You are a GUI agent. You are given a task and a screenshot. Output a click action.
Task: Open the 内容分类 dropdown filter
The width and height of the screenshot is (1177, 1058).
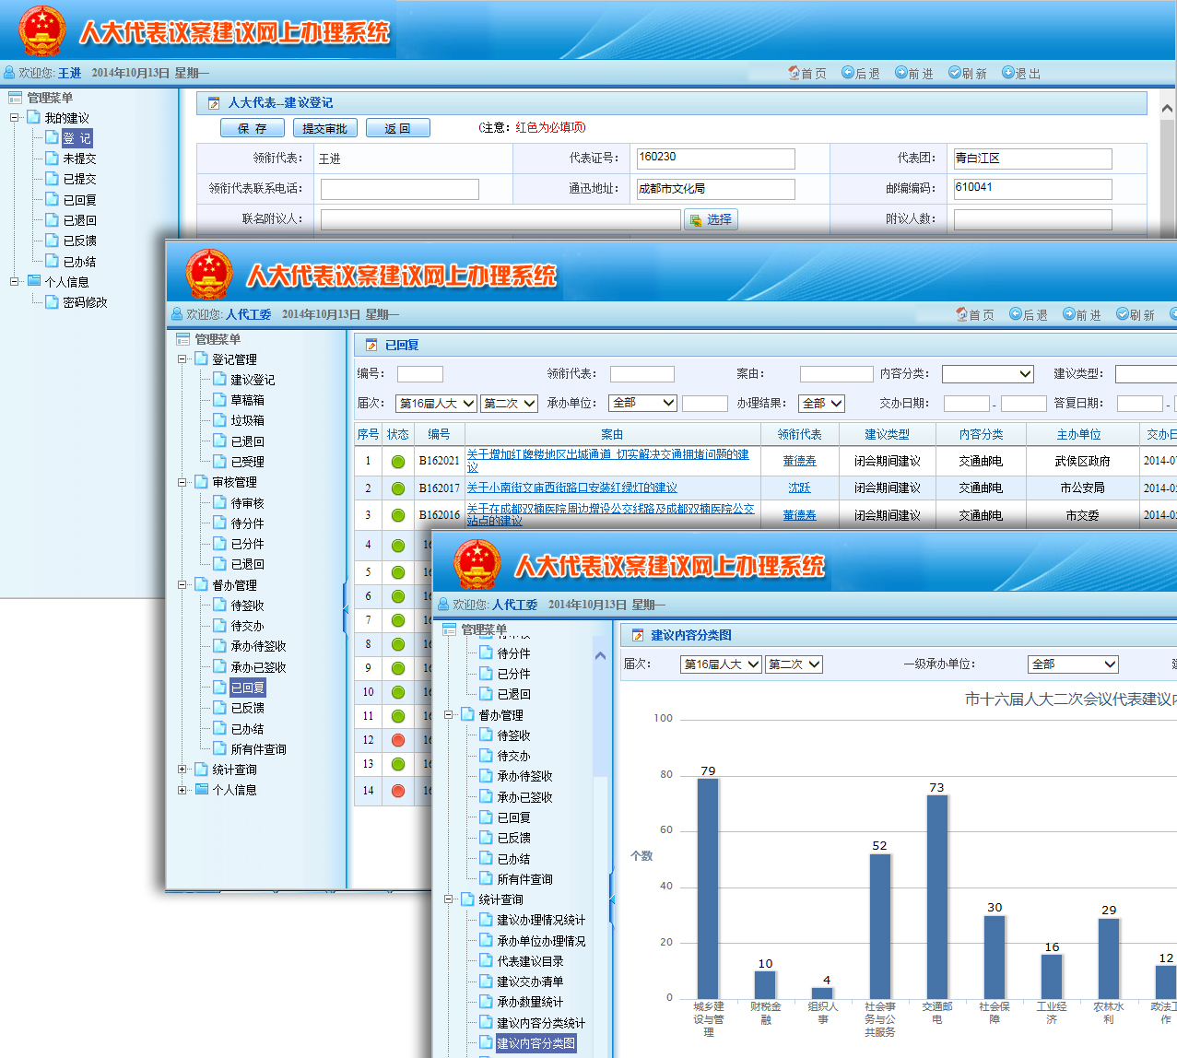pyautogui.click(x=987, y=374)
